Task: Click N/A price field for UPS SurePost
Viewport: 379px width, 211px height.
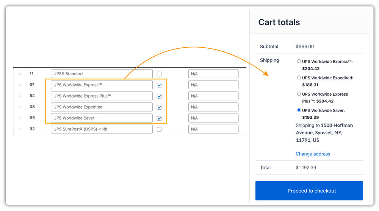Action: coord(213,129)
